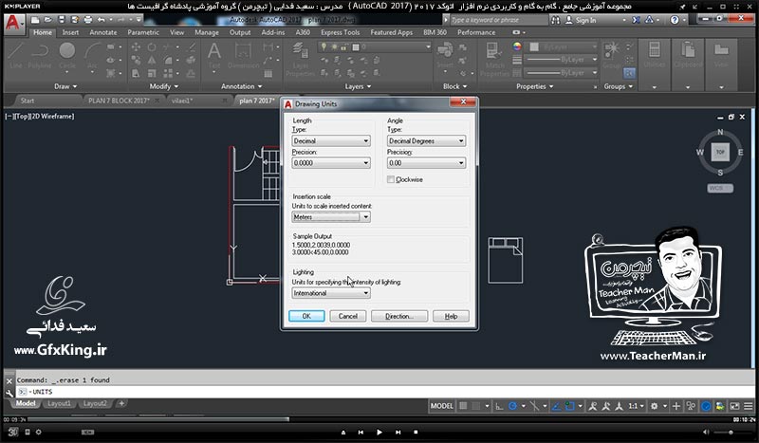
Task: Click the Text annotation tool
Action: tap(214, 55)
